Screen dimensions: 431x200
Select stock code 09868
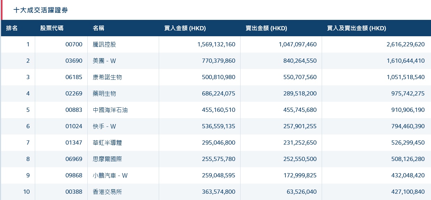click(x=74, y=175)
